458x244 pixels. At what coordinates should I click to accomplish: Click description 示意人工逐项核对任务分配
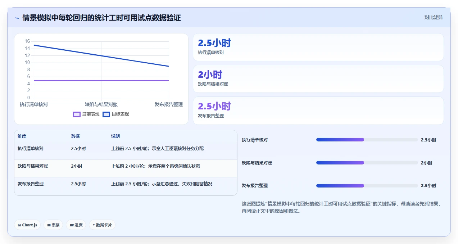178,148
